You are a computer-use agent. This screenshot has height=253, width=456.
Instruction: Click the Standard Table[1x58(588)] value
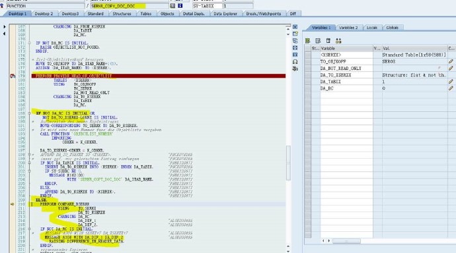pyautogui.click(x=414, y=55)
